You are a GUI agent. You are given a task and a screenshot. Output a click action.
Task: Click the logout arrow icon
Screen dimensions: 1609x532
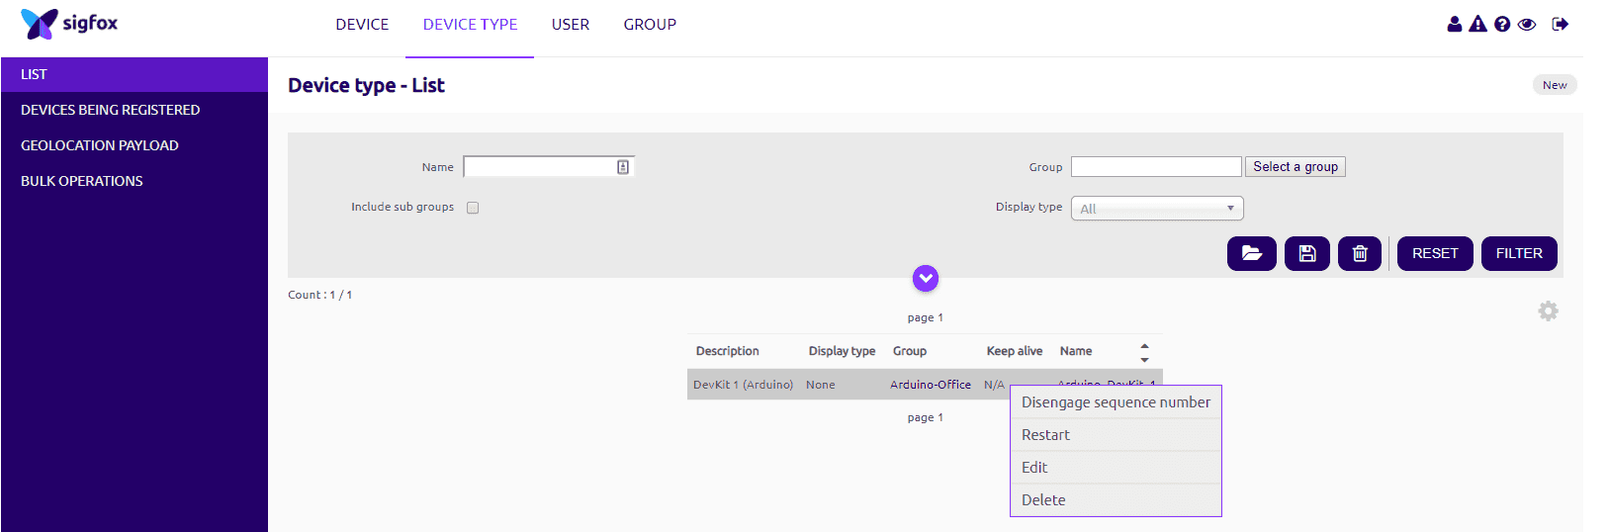tap(1560, 24)
